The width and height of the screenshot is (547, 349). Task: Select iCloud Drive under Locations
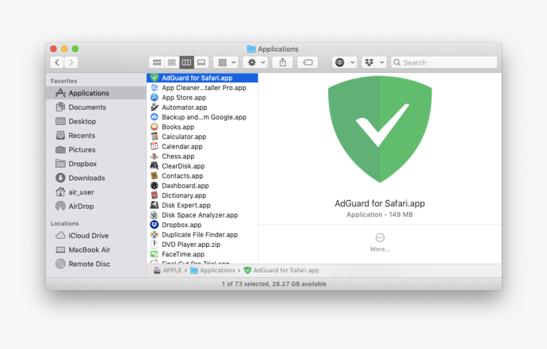click(x=88, y=235)
